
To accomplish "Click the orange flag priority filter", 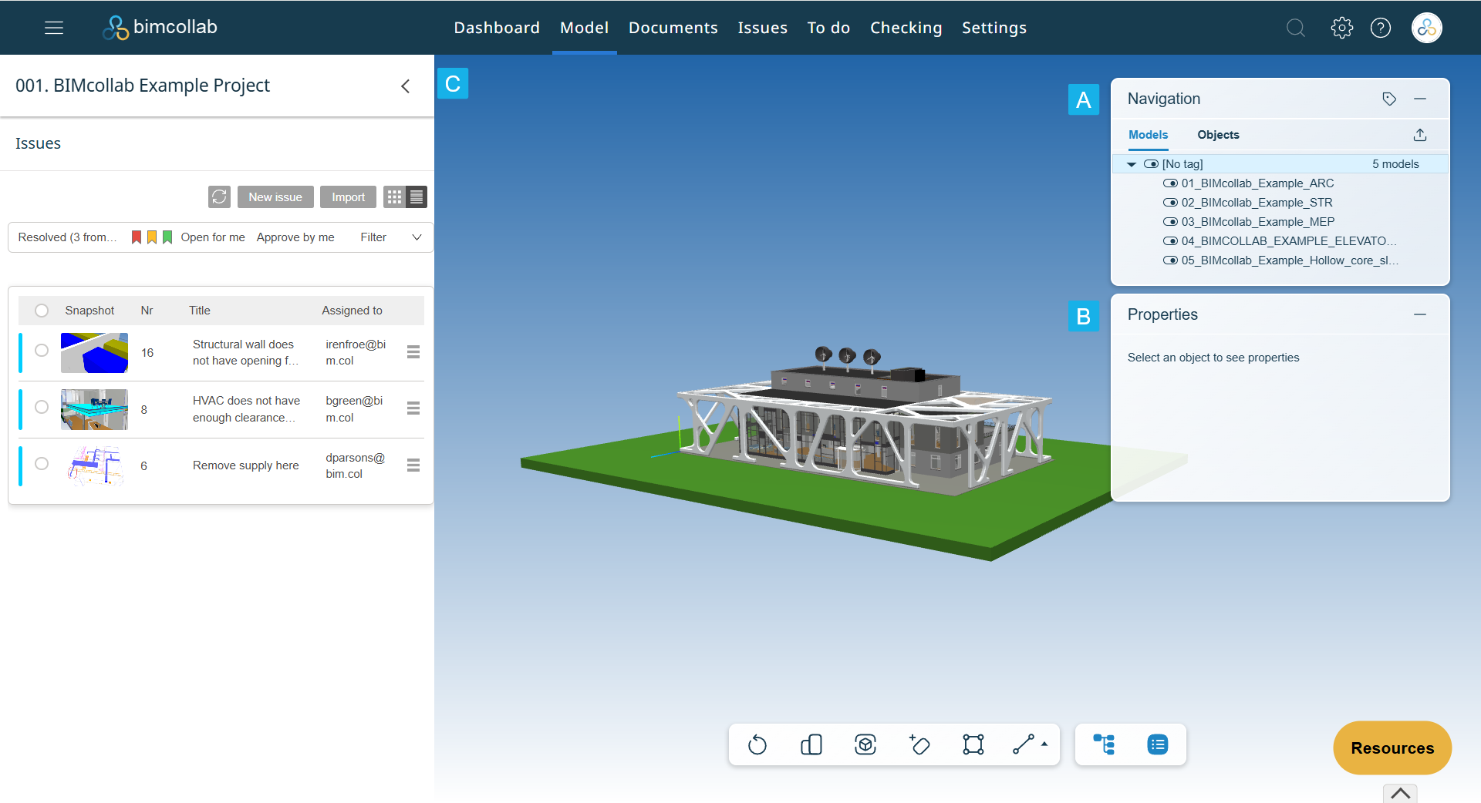I will click(x=152, y=237).
